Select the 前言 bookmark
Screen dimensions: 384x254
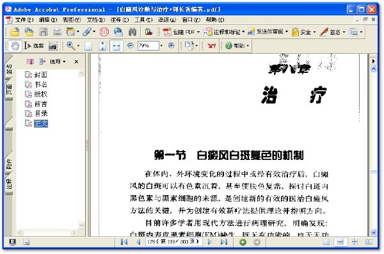coord(36,104)
